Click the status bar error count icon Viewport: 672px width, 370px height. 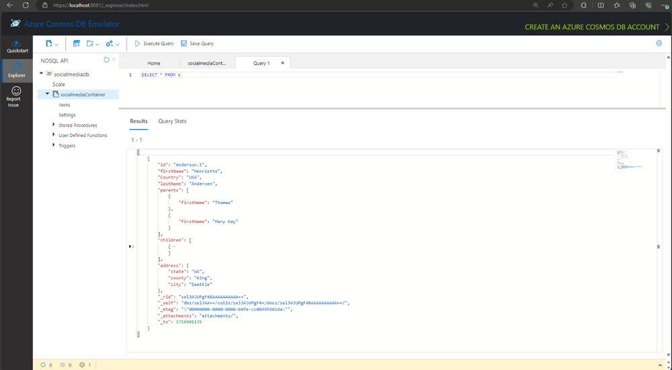click(x=63, y=365)
